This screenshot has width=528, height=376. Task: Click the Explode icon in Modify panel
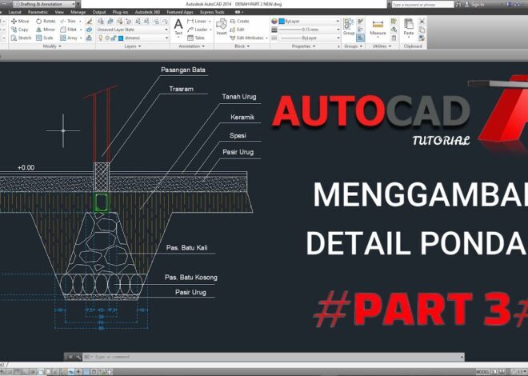[x=89, y=30]
